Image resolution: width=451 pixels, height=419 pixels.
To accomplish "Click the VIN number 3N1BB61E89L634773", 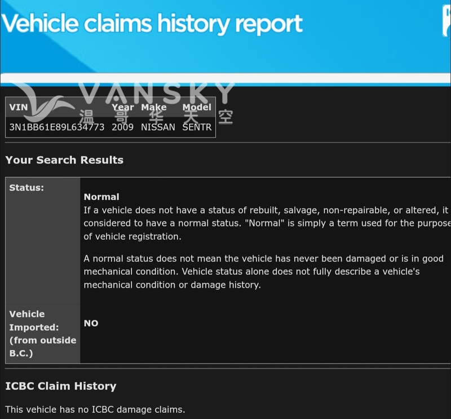I will 56,127.
